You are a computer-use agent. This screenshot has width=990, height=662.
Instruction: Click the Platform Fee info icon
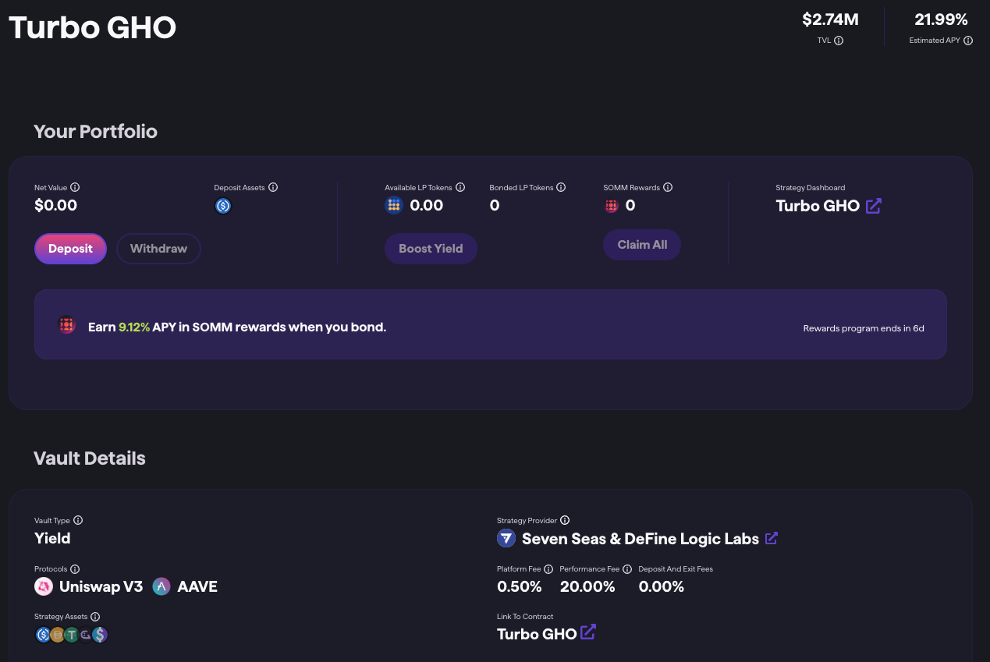(548, 569)
